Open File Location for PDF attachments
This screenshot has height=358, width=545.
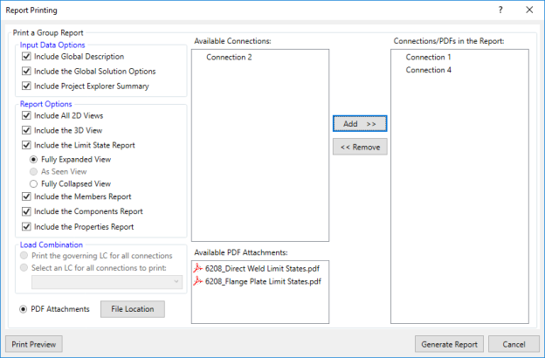pos(132,309)
